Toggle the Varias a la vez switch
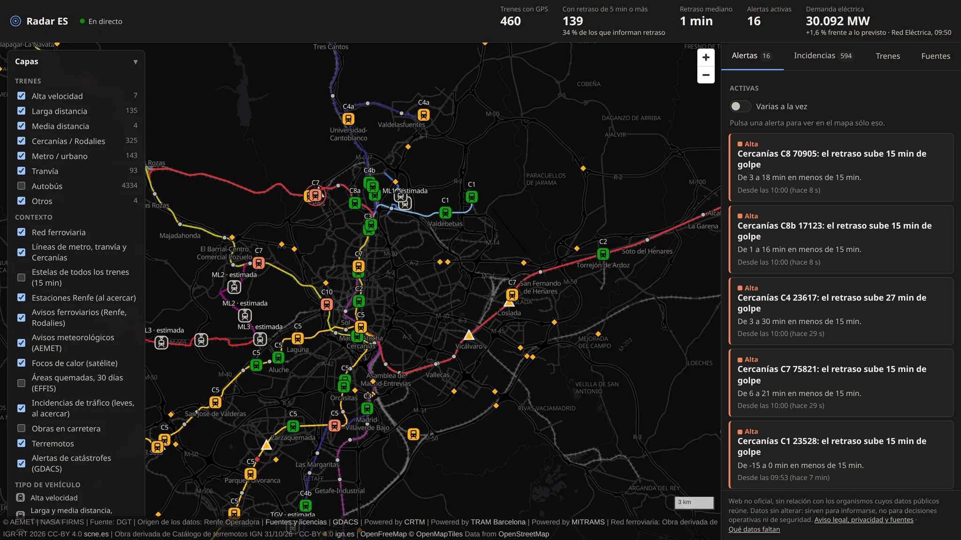This screenshot has height=540, width=961. coord(740,106)
